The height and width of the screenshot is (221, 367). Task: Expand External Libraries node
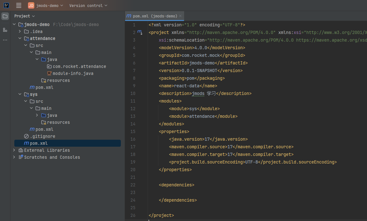[14, 150]
